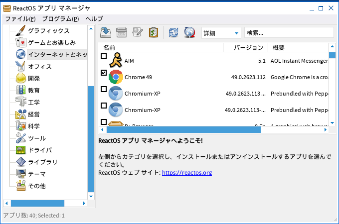
Task: Maximize the ReactOS アプリ マネージャ window
Action: 321,8
